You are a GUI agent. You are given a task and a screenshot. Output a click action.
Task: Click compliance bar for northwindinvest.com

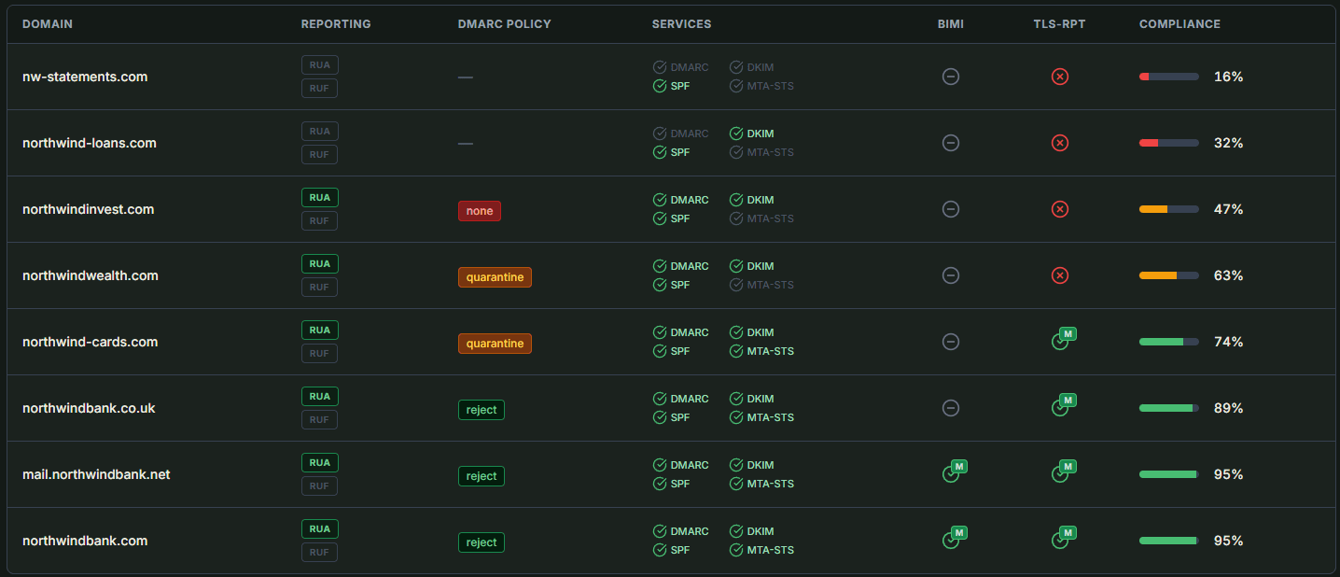(x=1169, y=209)
